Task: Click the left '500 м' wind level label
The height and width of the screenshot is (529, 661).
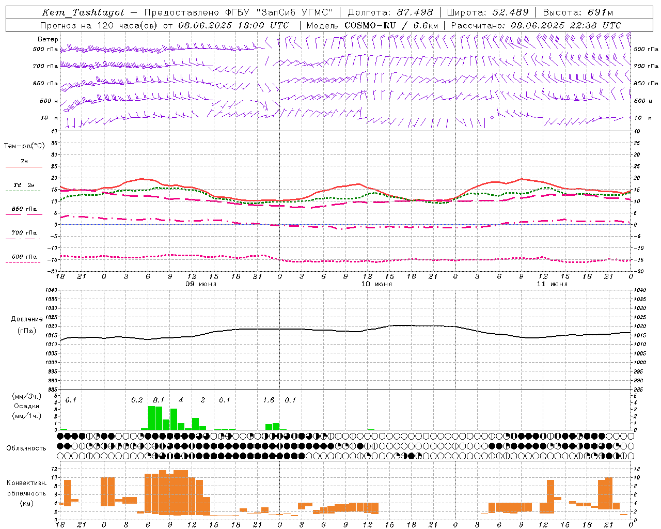Action: 49,101
